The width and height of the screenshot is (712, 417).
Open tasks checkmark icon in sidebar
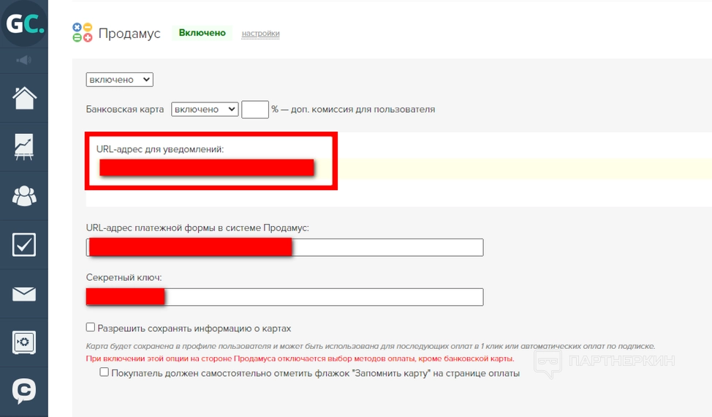click(x=24, y=245)
